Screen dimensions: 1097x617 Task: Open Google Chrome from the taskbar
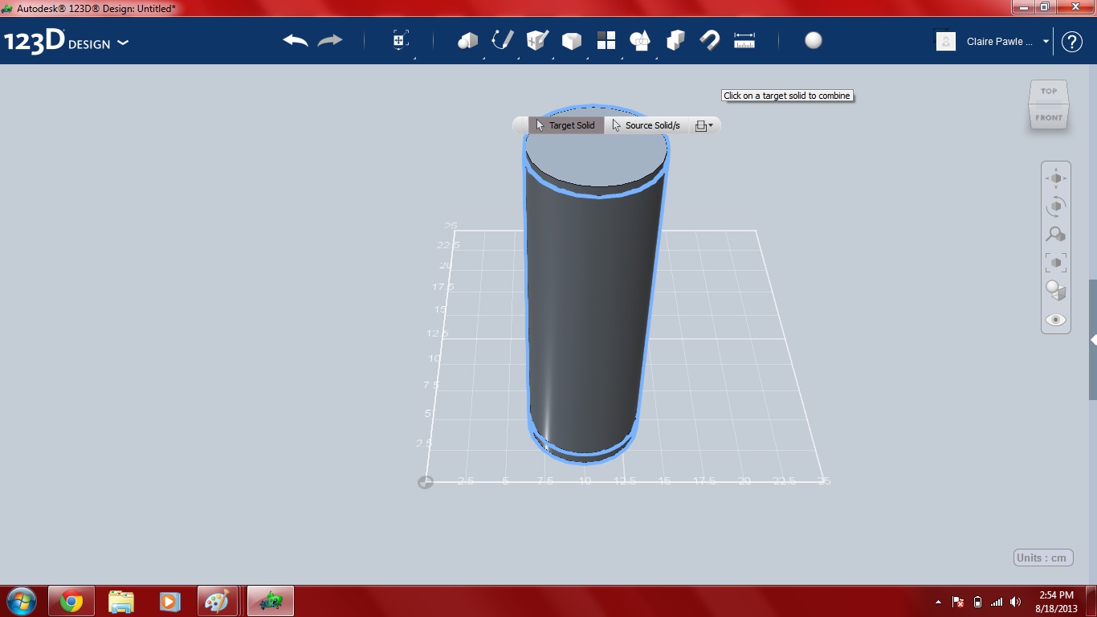coord(71,601)
